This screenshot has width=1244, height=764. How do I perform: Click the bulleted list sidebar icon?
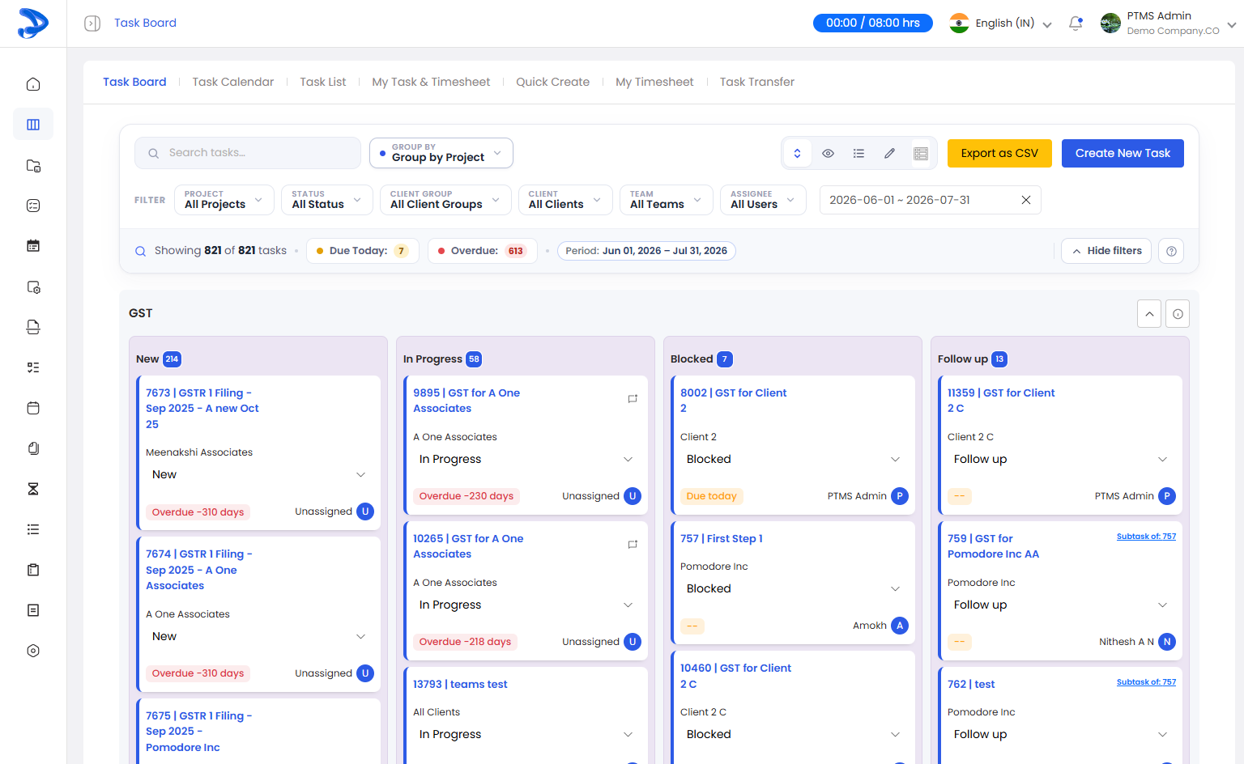click(33, 529)
